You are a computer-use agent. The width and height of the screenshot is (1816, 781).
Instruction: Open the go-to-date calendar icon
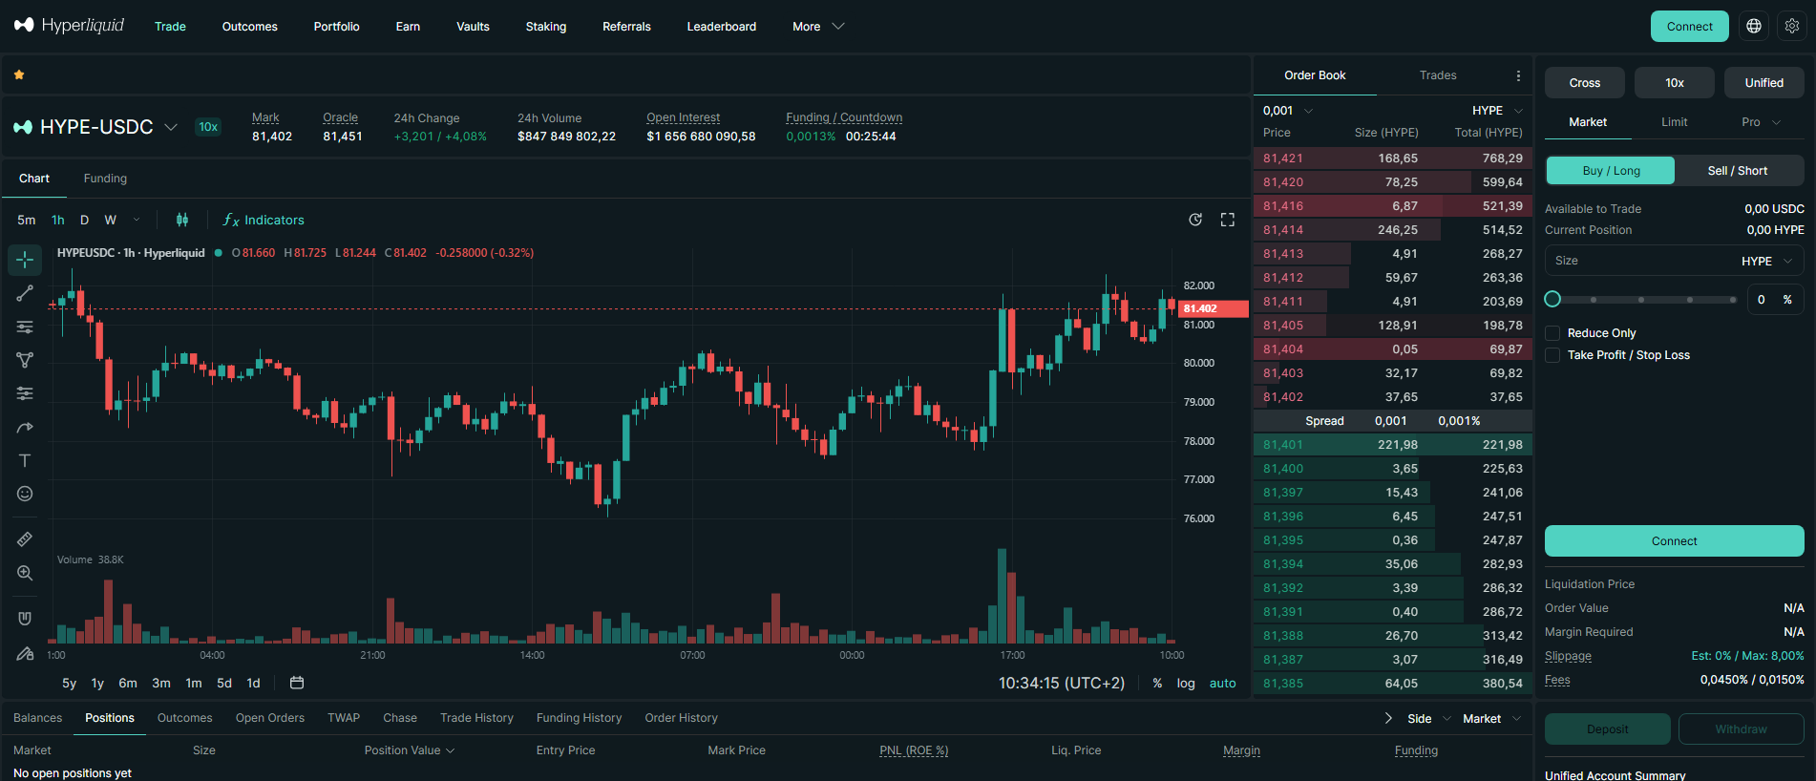point(297,683)
